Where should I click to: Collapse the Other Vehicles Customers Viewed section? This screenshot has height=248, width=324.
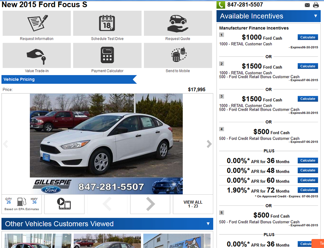tap(208, 224)
